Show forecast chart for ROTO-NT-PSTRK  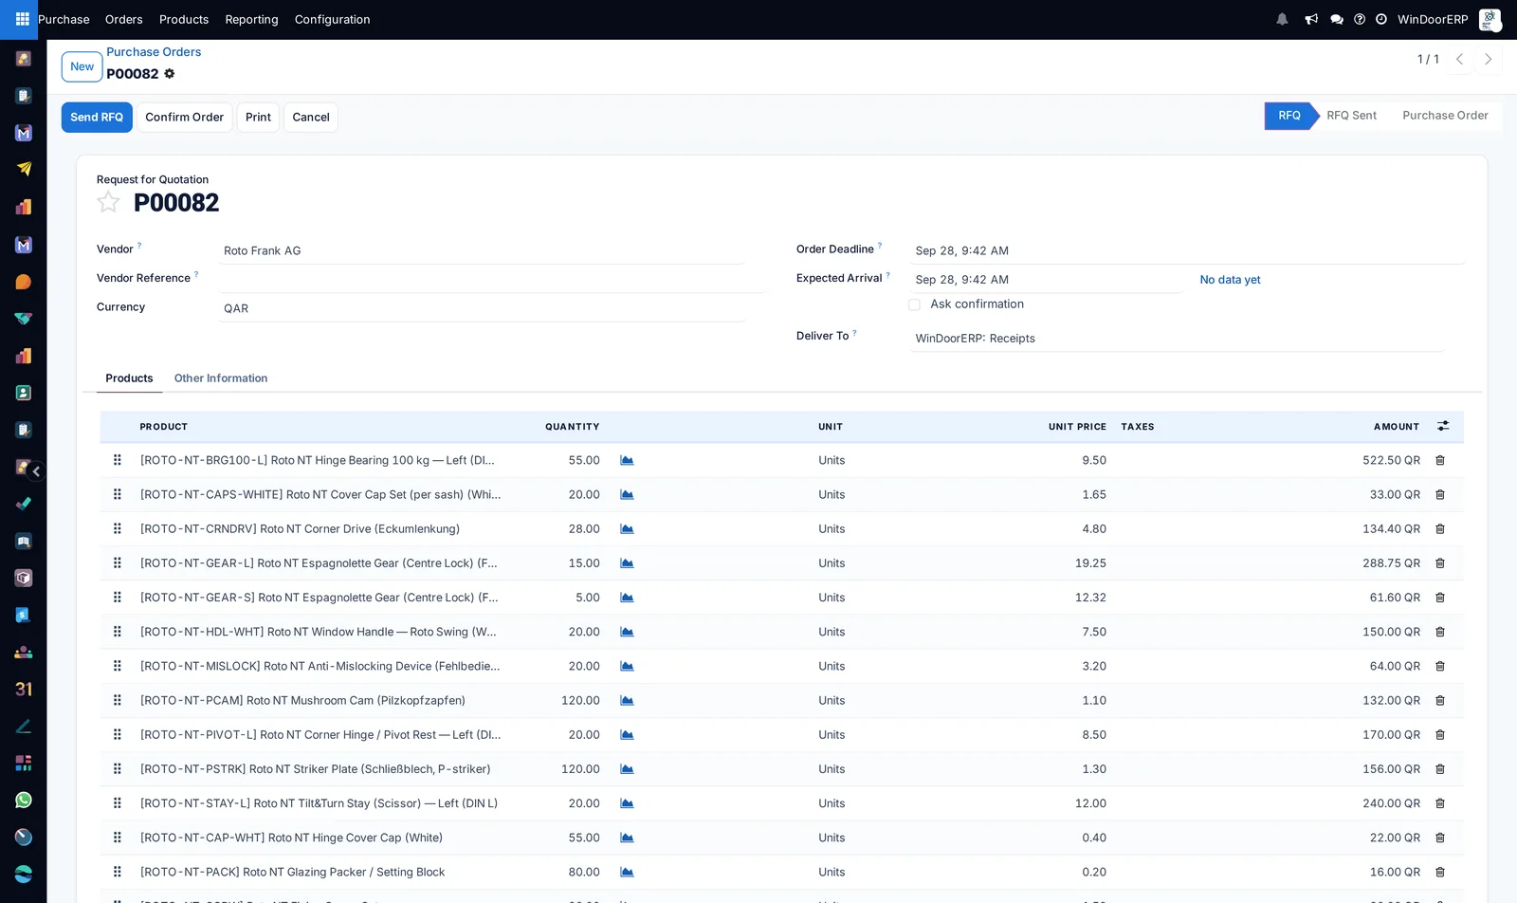point(627,769)
